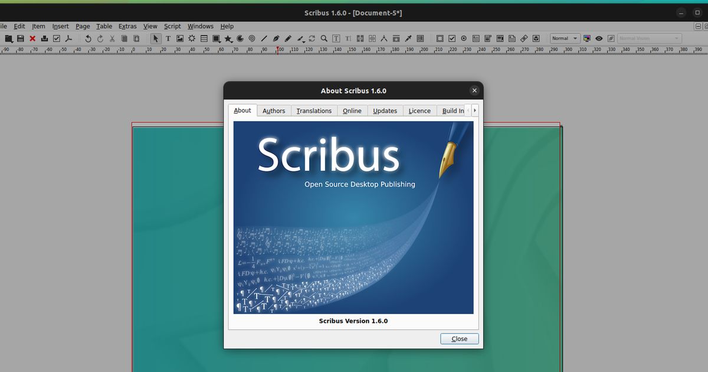This screenshot has width=708, height=372.
Task: Click the Redo arrow icon
Action: 100,38
